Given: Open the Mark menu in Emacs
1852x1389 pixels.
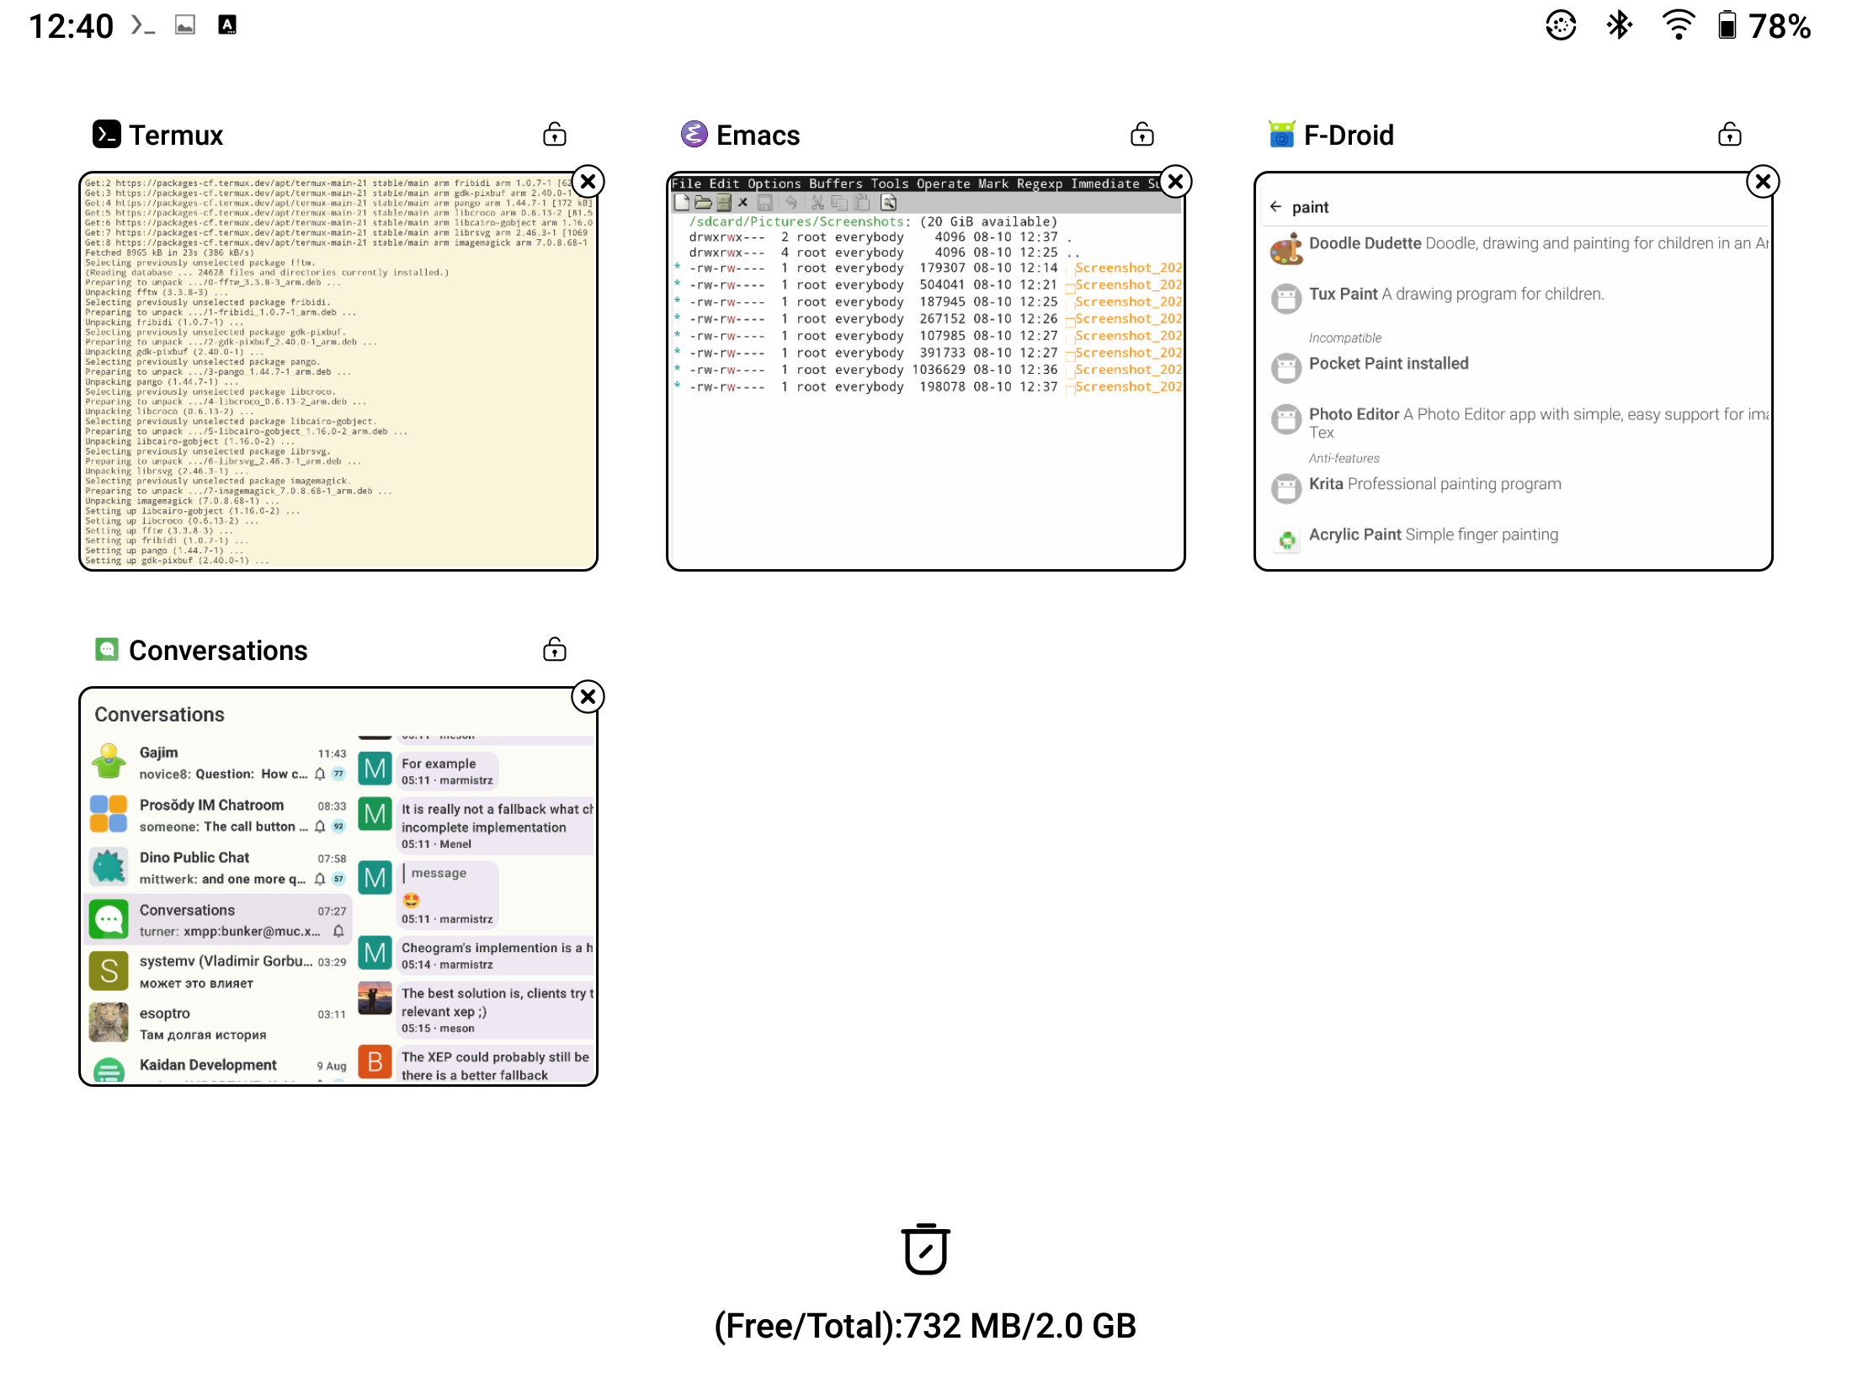Looking at the screenshot, I should pyautogui.click(x=993, y=184).
